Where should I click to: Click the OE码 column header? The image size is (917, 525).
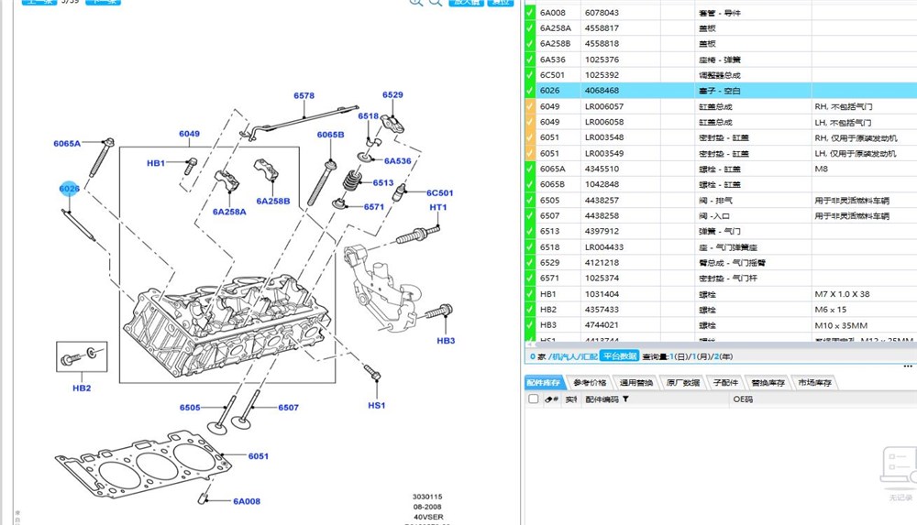[x=743, y=399]
